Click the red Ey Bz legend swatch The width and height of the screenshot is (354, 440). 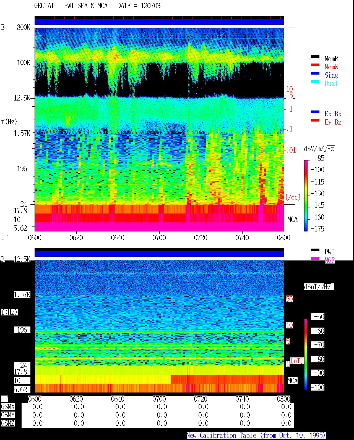(x=315, y=120)
